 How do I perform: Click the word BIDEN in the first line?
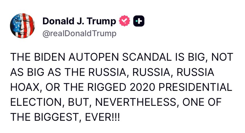click(49, 57)
